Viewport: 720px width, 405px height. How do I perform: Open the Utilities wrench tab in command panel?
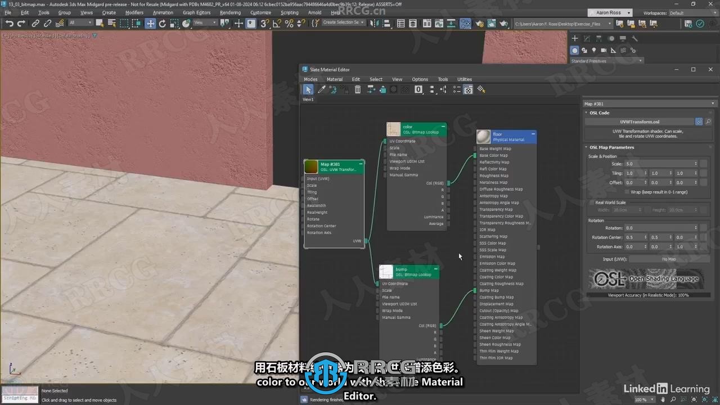635,38
